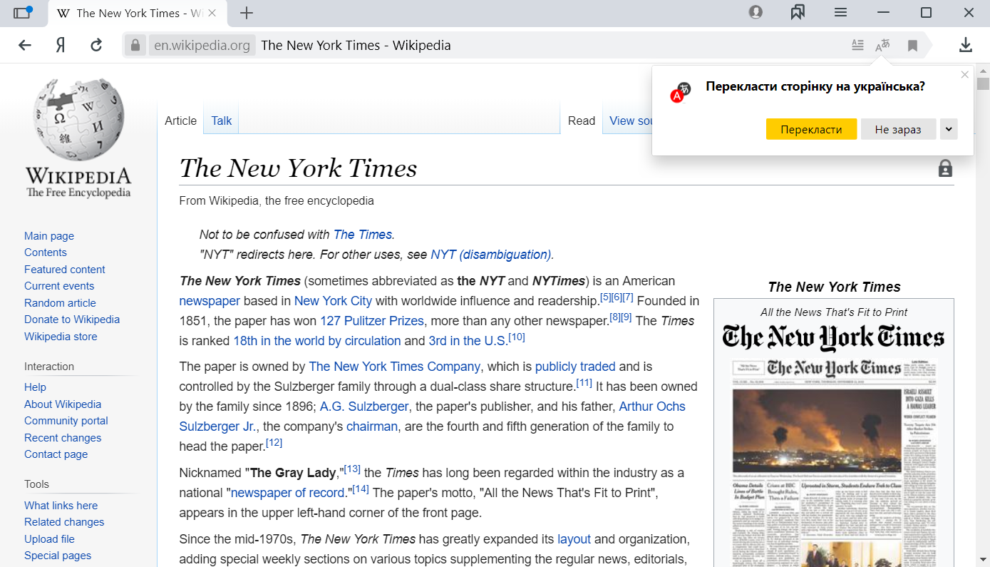The width and height of the screenshot is (990, 567).
Task: Open 3rd in the U.S. link
Action: pos(468,341)
